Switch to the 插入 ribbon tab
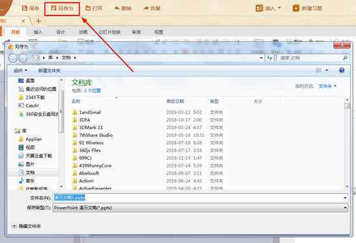356x243 pixels. (38, 32)
